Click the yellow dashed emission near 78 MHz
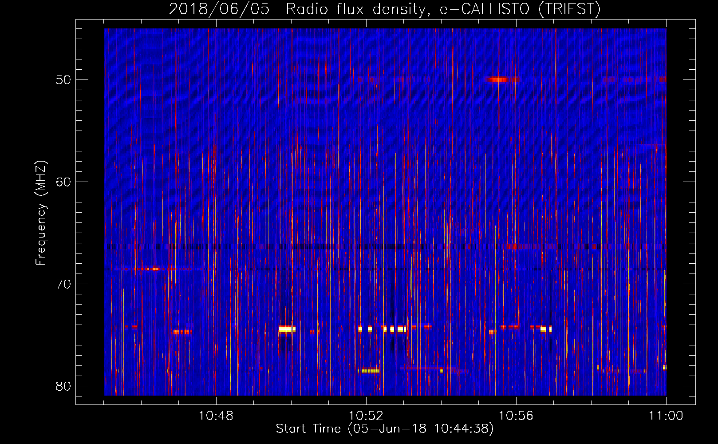 coord(369,371)
